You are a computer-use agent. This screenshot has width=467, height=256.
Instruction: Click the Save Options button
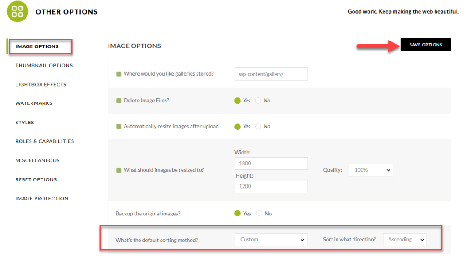point(425,45)
